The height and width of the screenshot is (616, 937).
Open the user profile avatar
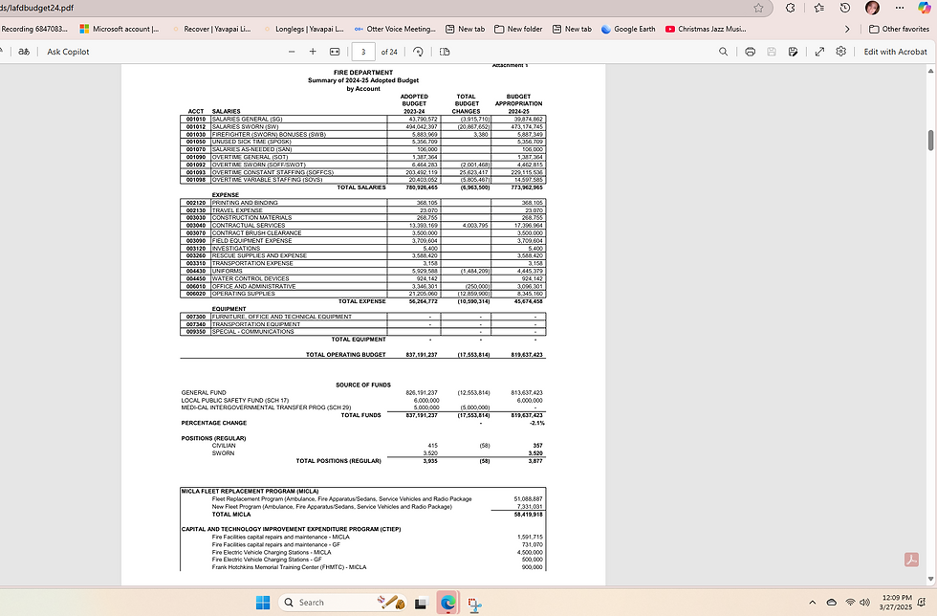[x=872, y=8]
